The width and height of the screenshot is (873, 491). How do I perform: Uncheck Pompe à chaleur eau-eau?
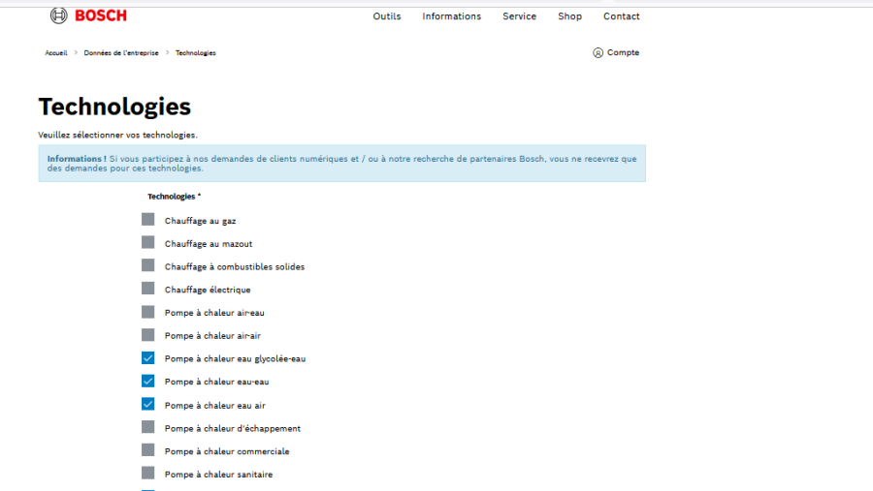(147, 381)
